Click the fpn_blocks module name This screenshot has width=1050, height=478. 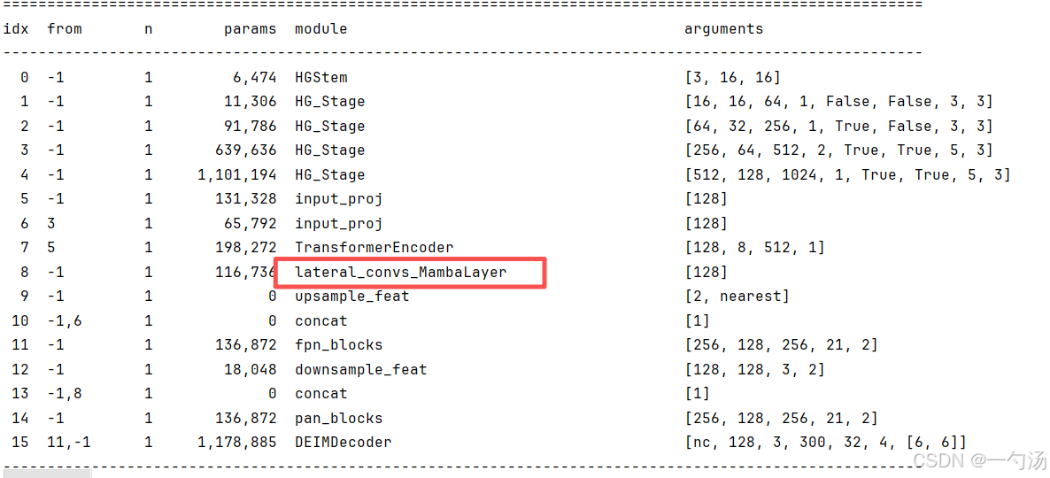[339, 344]
